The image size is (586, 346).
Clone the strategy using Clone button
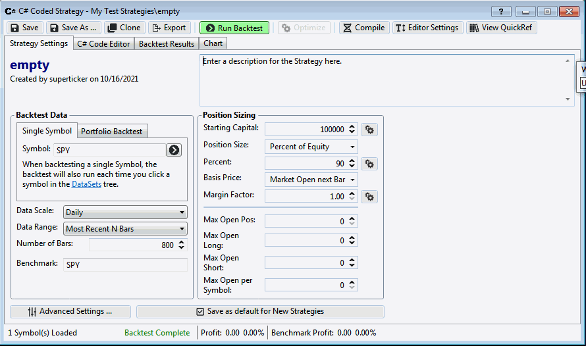(x=124, y=28)
